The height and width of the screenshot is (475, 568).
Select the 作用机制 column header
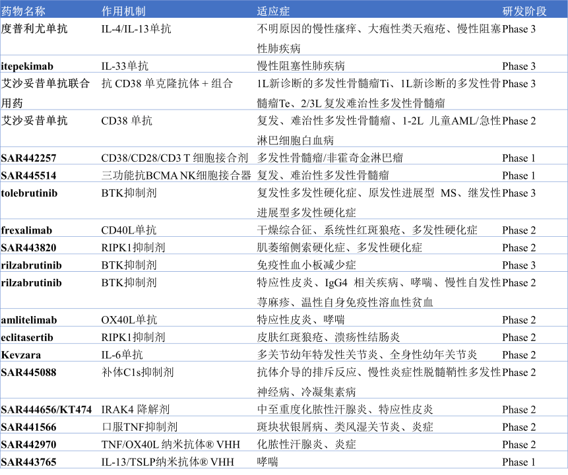click(123, 11)
